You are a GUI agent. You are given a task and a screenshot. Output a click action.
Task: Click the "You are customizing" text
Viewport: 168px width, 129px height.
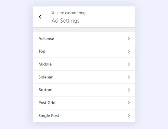click(68, 13)
